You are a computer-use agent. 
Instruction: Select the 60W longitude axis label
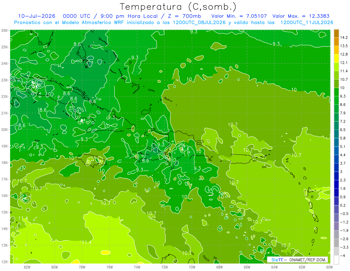[x=329, y=267]
